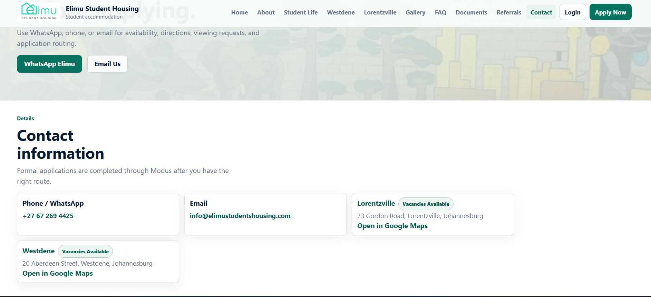This screenshot has height=297, width=651.
Task: Navigate to Westdene in the menu
Action: tap(341, 12)
